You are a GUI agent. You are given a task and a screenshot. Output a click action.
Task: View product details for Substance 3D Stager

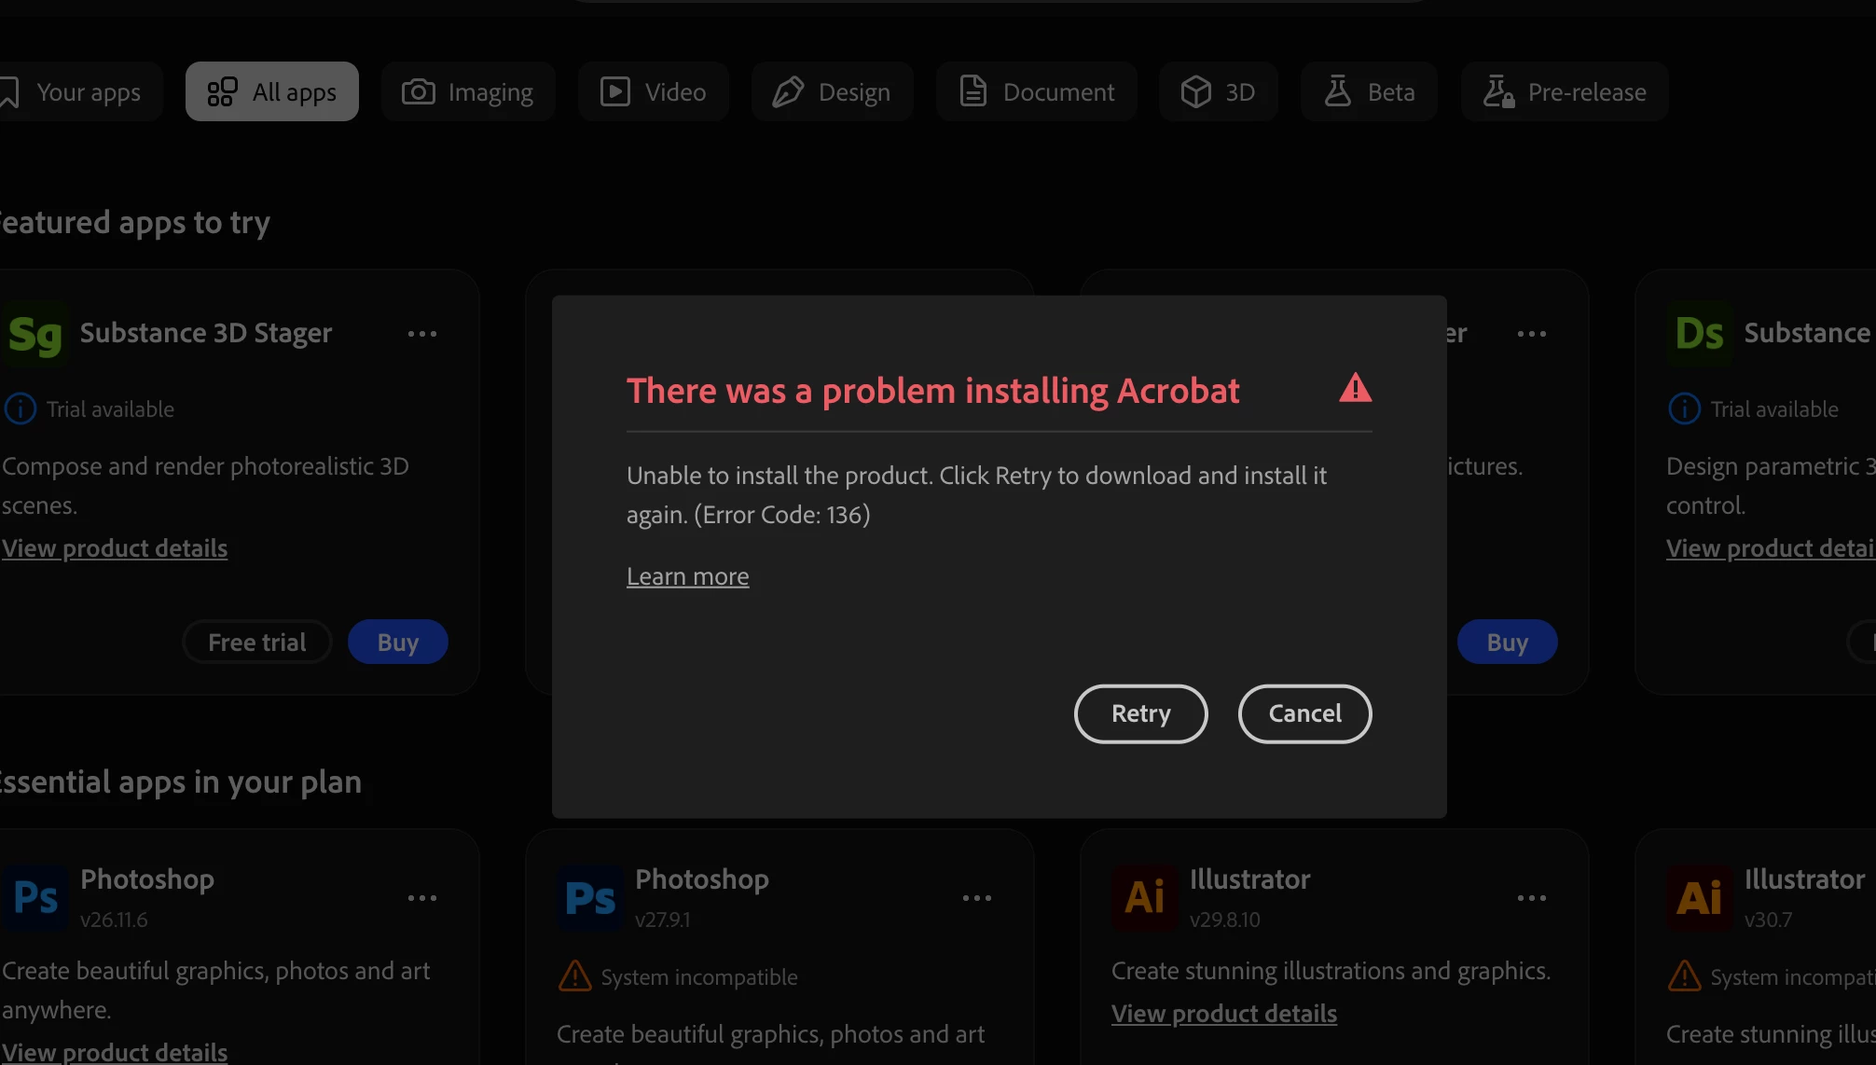(x=115, y=548)
